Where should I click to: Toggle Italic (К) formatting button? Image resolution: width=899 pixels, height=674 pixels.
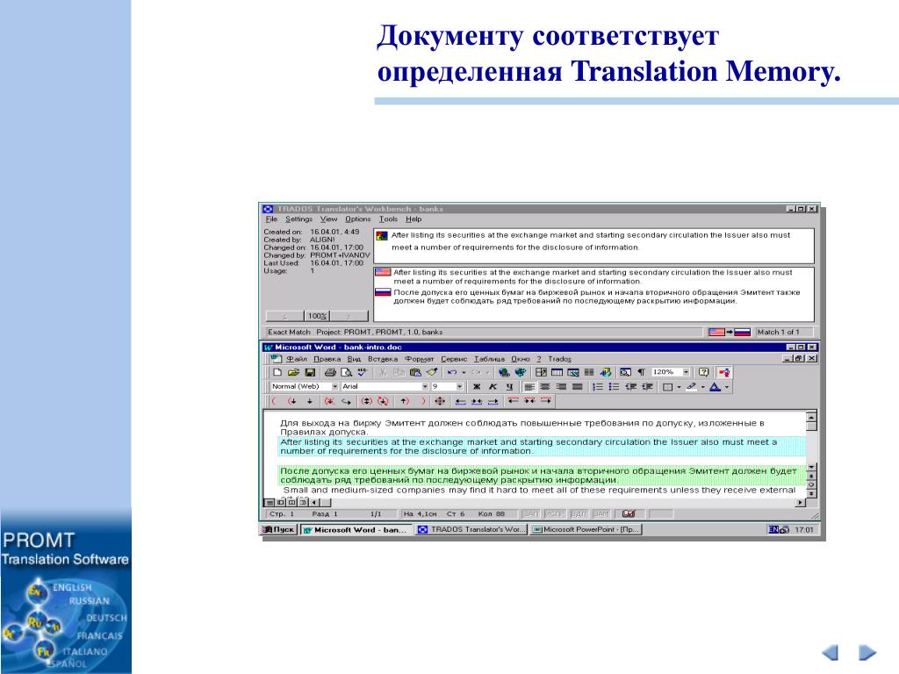click(493, 387)
